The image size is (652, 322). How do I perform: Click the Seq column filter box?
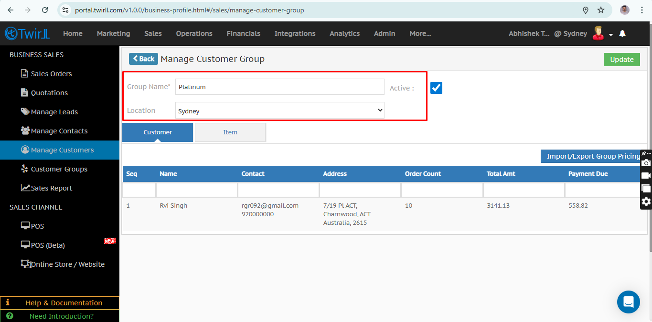tap(139, 190)
